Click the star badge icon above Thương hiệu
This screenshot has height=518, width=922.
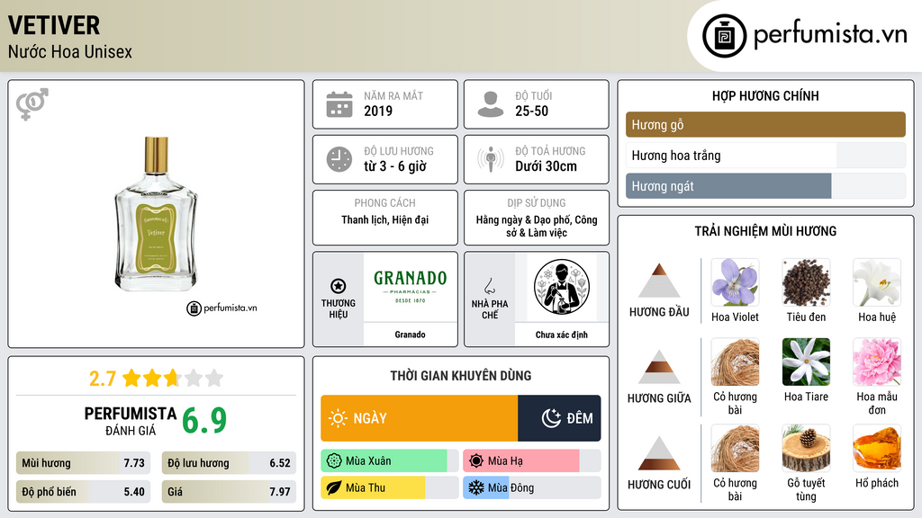tap(339, 286)
